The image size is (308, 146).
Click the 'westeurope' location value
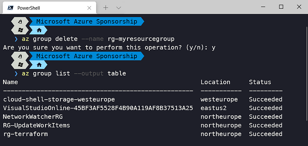(x=219, y=99)
